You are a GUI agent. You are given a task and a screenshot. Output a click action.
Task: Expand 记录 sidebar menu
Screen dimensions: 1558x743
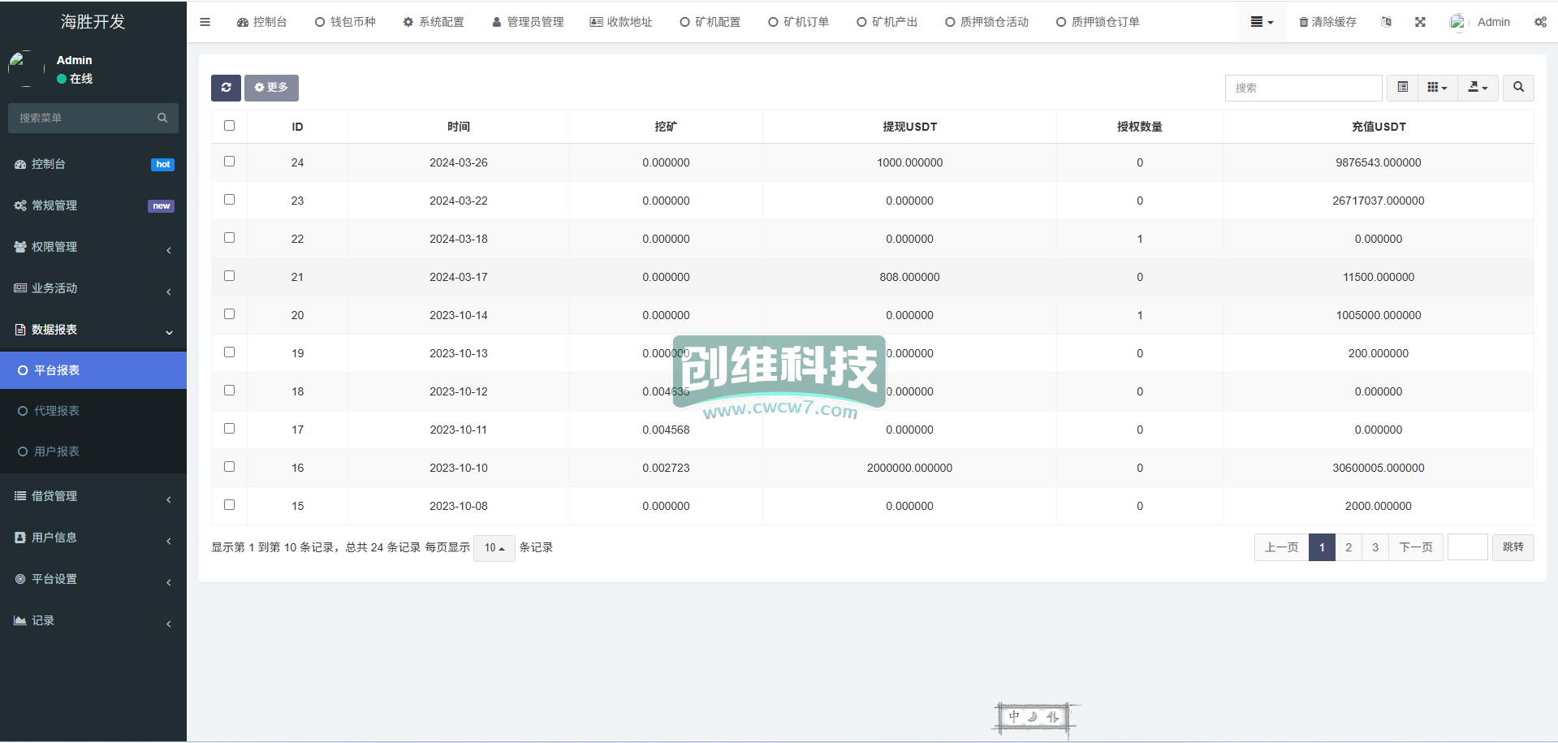[x=93, y=620]
